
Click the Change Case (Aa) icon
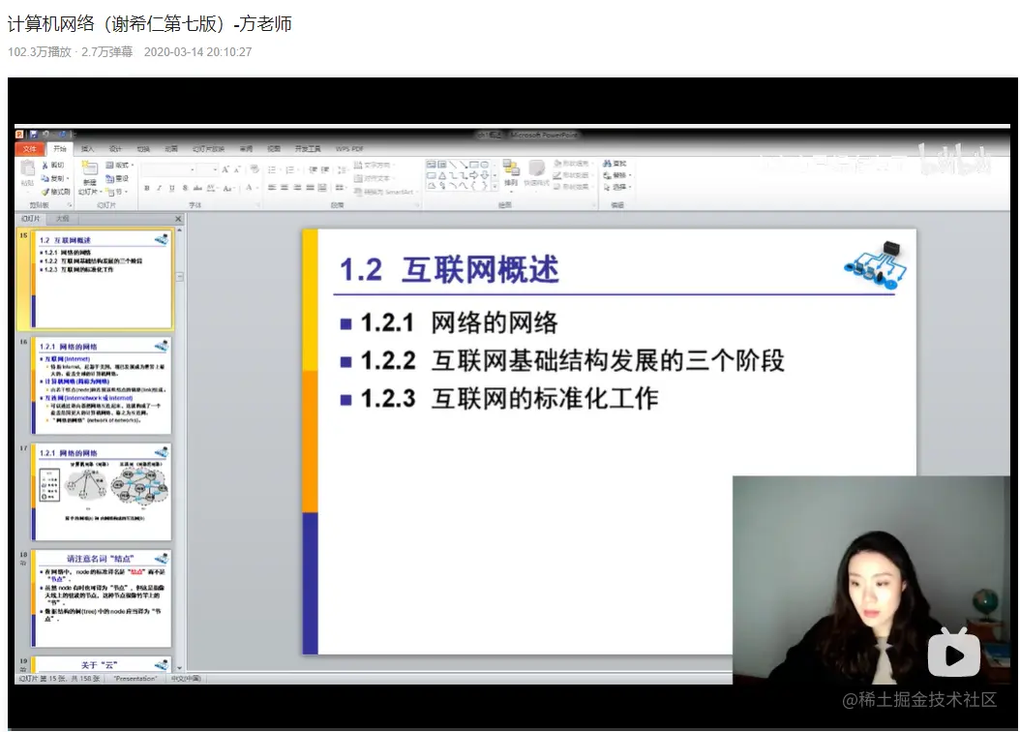pyautogui.click(x=227, y=189)
